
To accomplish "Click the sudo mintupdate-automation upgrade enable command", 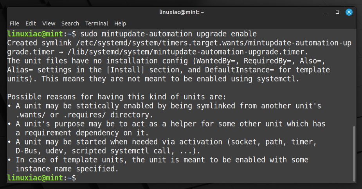I will (x=169, y=34).
